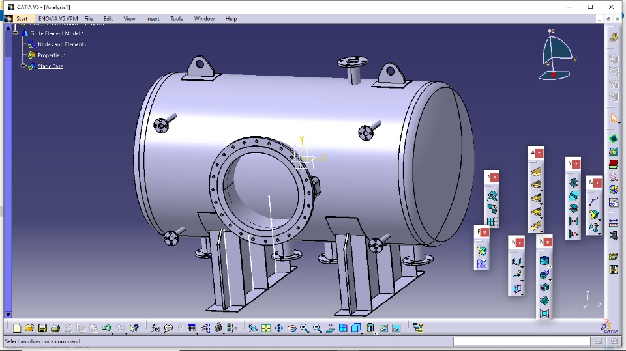The image size is (626, 351).
Task: Open the Undo history dropdown arrow
Action: click(113, 333)
